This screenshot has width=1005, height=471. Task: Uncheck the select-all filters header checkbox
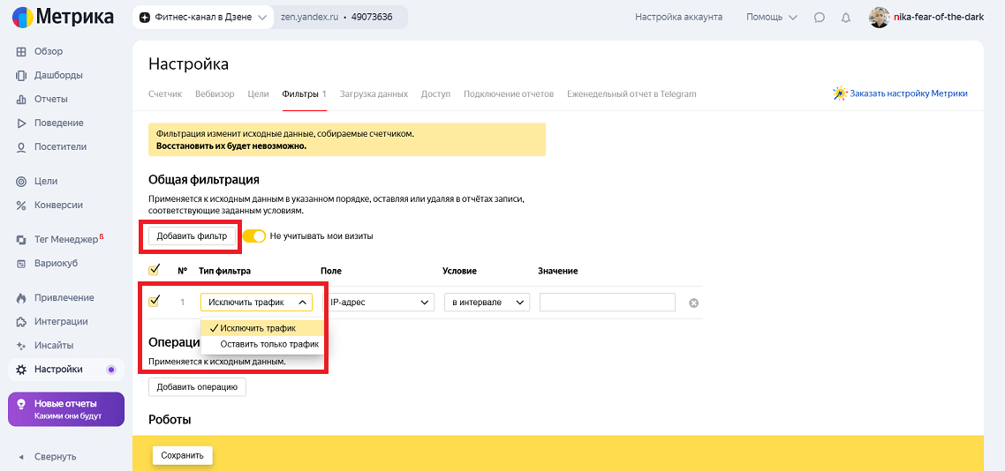(155, 270)
